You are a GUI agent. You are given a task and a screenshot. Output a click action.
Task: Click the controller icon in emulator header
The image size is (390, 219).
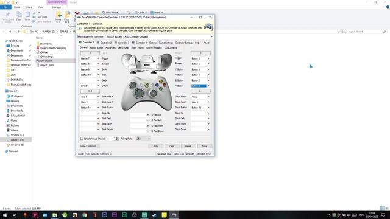[x=208, y=27]
